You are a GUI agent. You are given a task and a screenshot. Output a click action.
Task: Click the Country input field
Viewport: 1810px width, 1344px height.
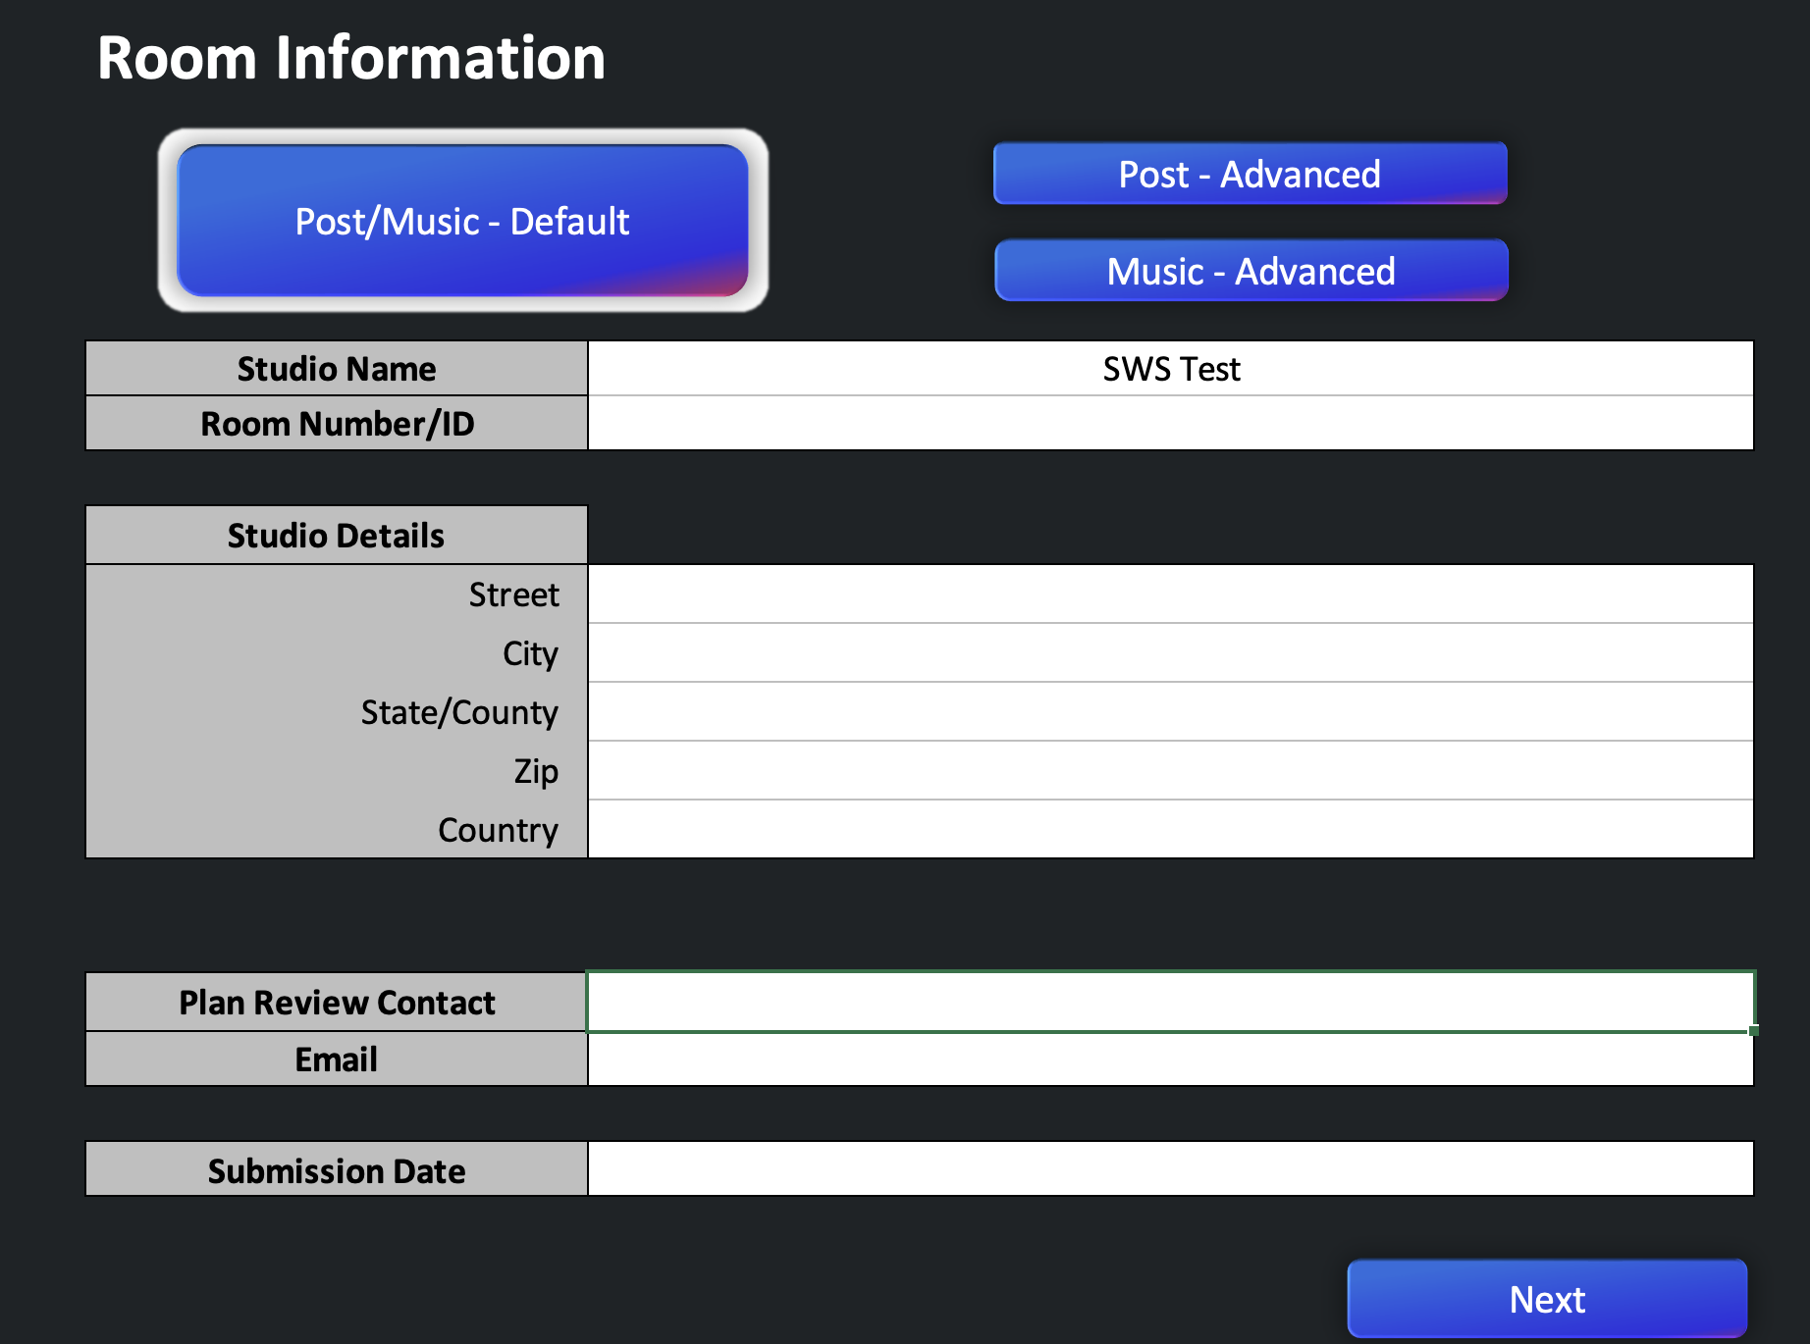pyautogui.click(x=1170, y=830)
